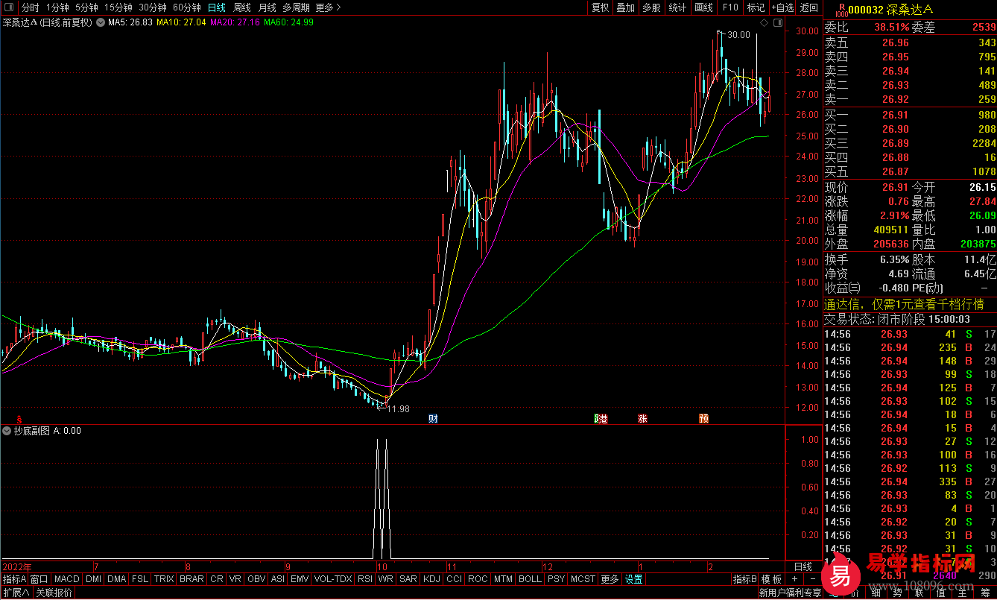997x600 pixels.
Task: Click the stock name 深桑达A in quote panel
Action: pyautogui.click(x=911, y=9)
